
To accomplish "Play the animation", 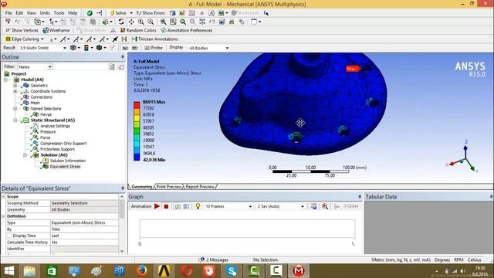I will 157,206.
